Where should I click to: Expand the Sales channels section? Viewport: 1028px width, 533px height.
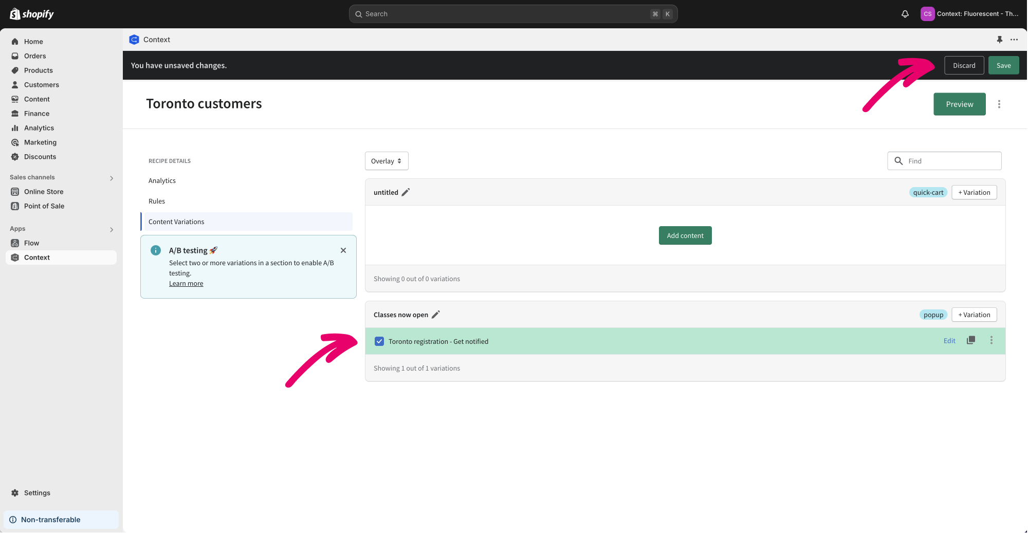[x=112, y=178]
